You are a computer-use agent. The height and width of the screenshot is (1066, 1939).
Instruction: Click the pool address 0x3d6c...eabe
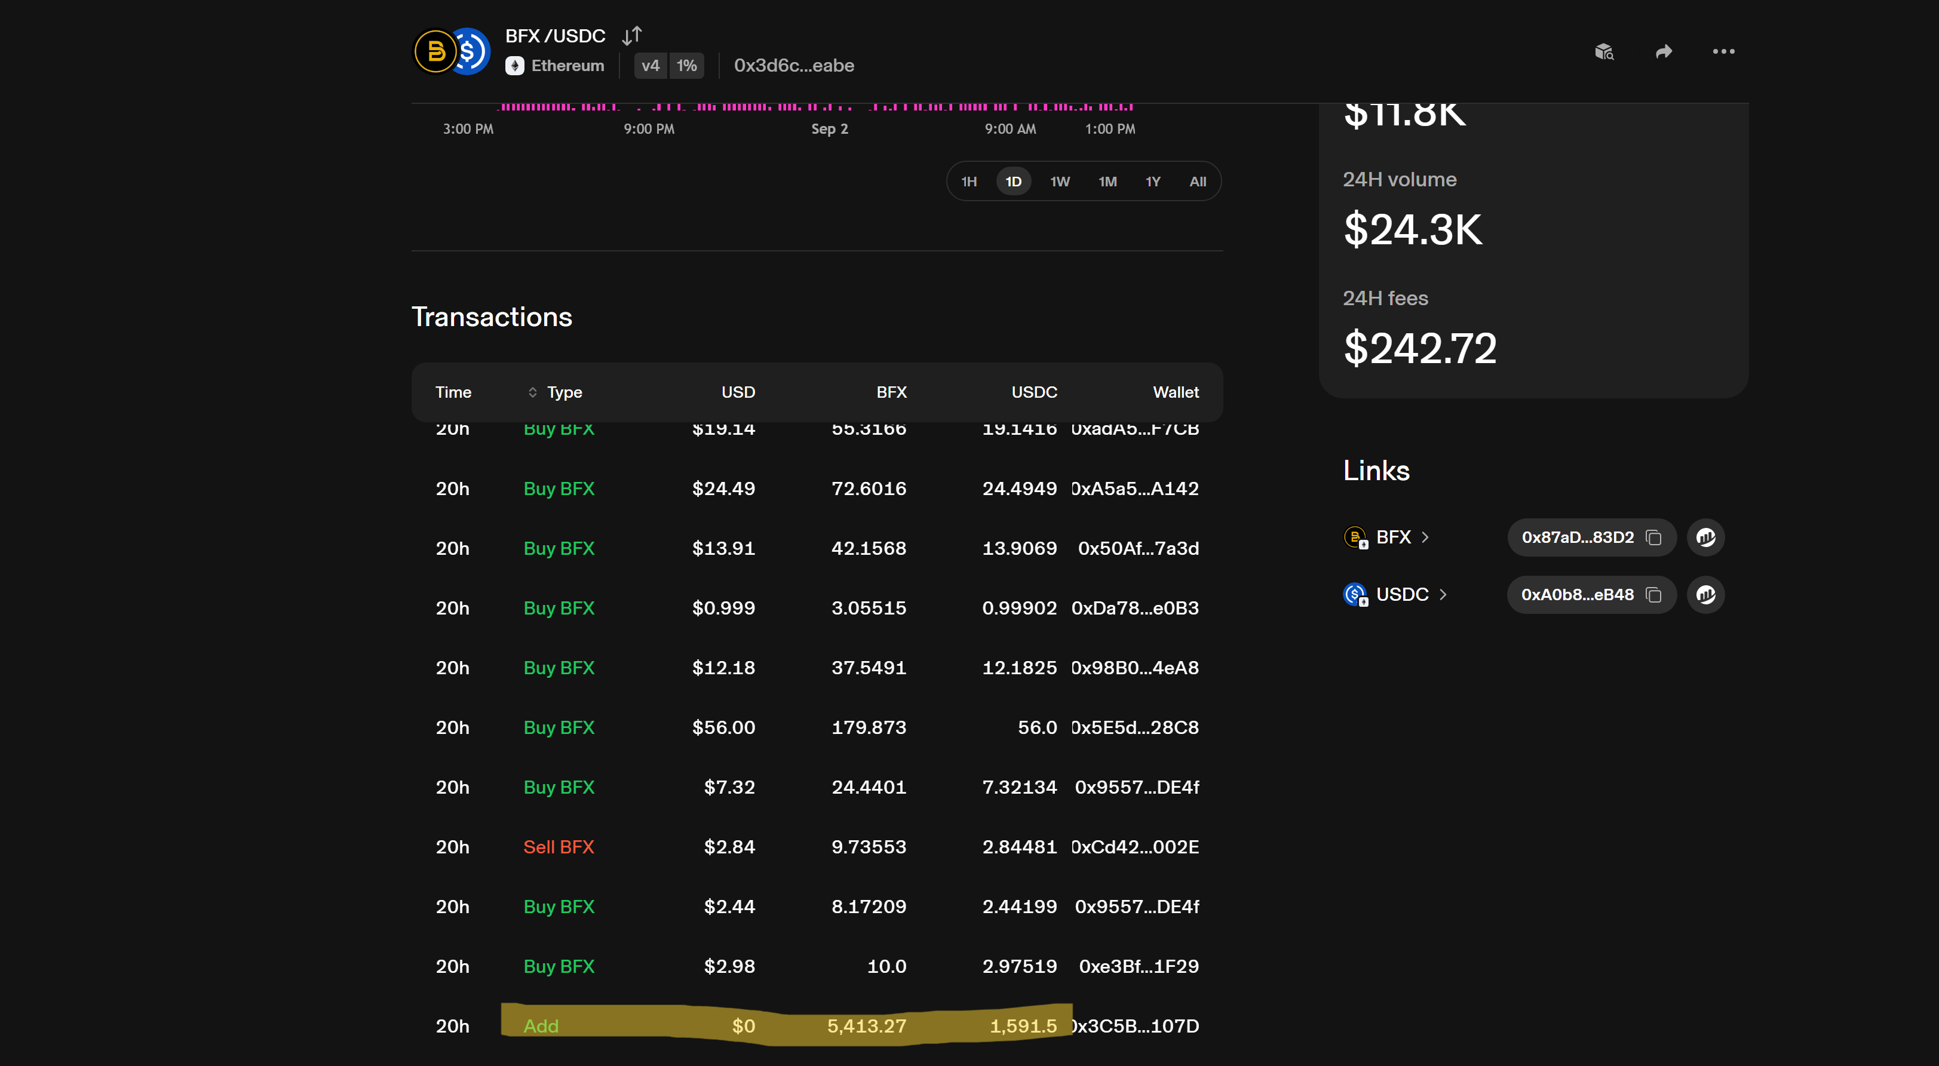pyautogui.click(x=794, y=66)
